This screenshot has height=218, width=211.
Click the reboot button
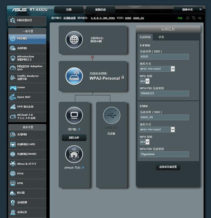click(100, 10)
